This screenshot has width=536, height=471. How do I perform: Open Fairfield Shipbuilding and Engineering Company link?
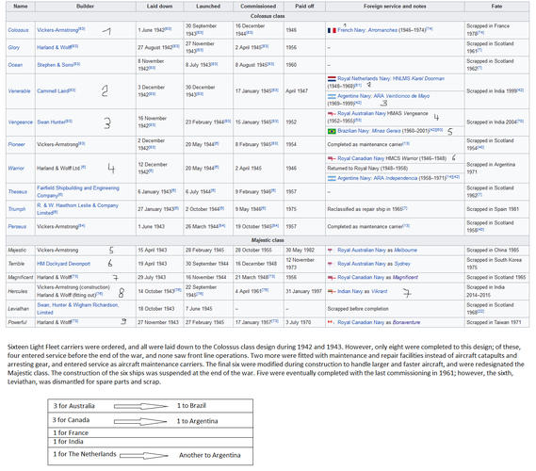click(x=78, y=192)
